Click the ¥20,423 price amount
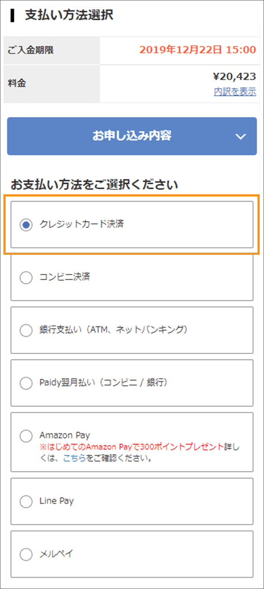264x589 pixels. pos(234,77)
